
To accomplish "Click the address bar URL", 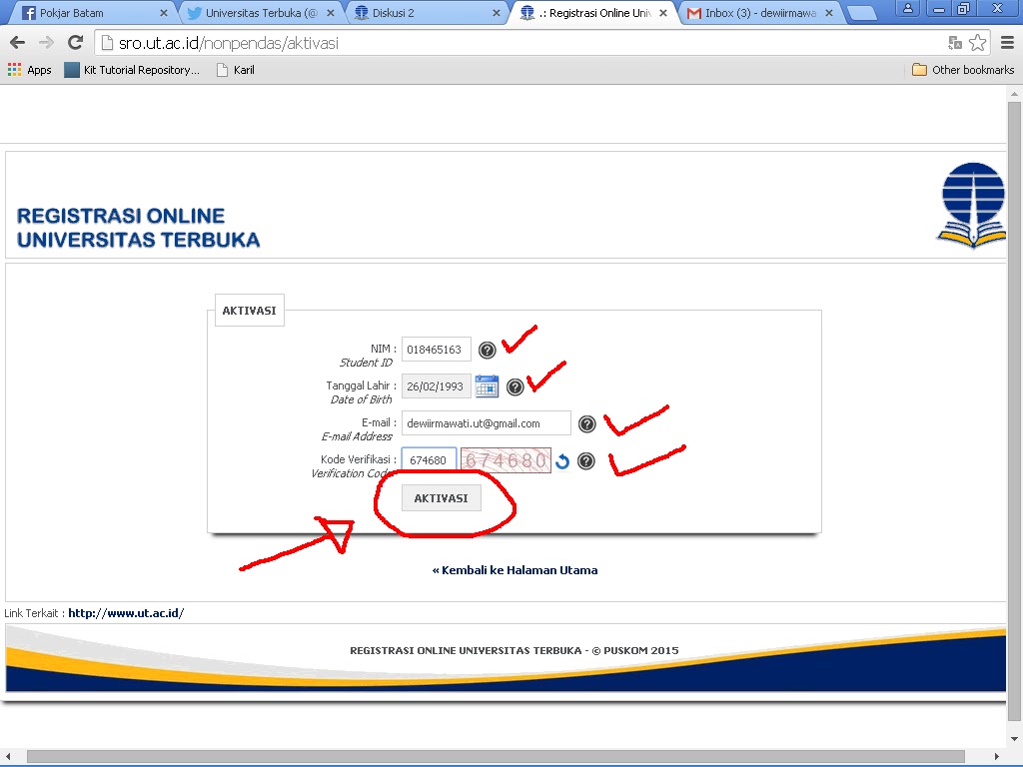I will pyautogui.click(x=229, y=43).
